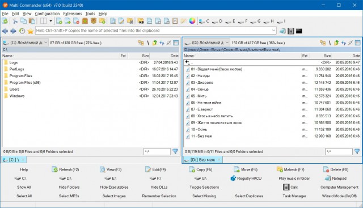Open the favorites star icon

30,31
